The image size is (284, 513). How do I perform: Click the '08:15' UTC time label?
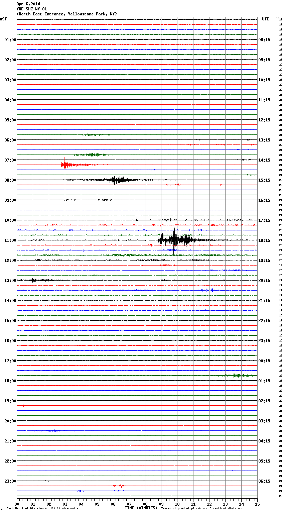[x=264, y=40]
